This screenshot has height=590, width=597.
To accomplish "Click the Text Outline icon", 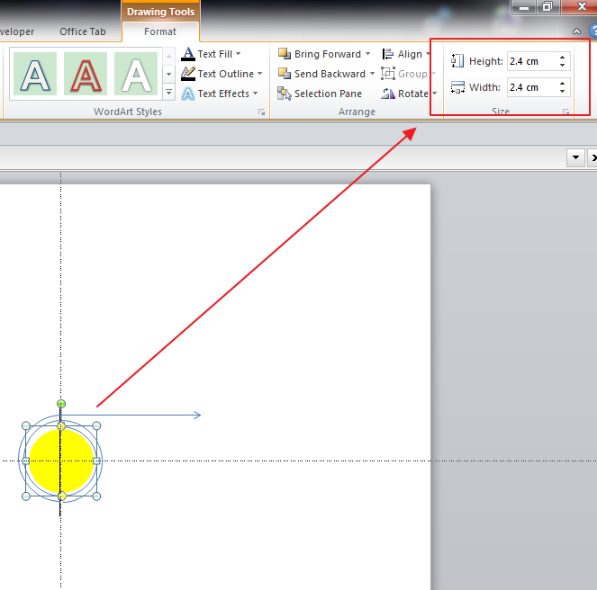I will pyautogui.click(x=188, y=74).
